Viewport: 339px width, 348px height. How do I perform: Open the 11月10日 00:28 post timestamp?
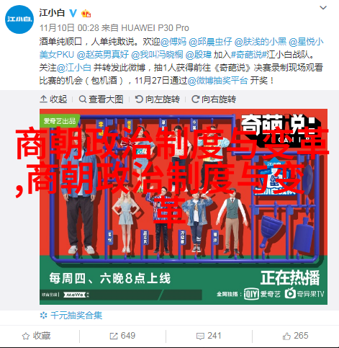(x=69, y=28)
